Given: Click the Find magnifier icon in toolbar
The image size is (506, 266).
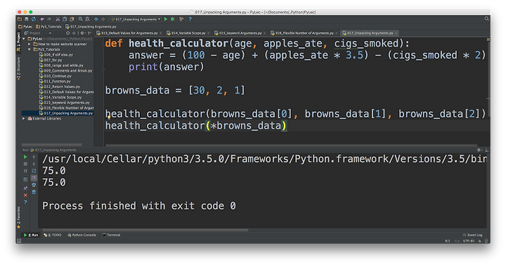Looking at the screenshot, I should click(80, 19).
